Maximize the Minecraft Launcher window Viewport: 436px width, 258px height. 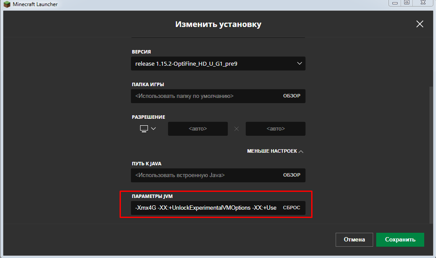[407, 3]
